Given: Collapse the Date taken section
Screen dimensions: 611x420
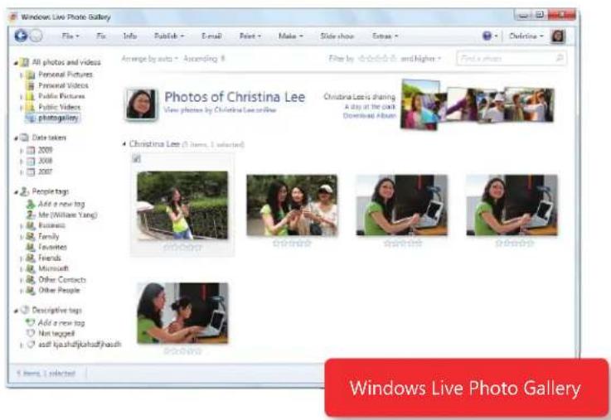Looking at the screenshot, I should pyautogui.click(x=16, y=138).
